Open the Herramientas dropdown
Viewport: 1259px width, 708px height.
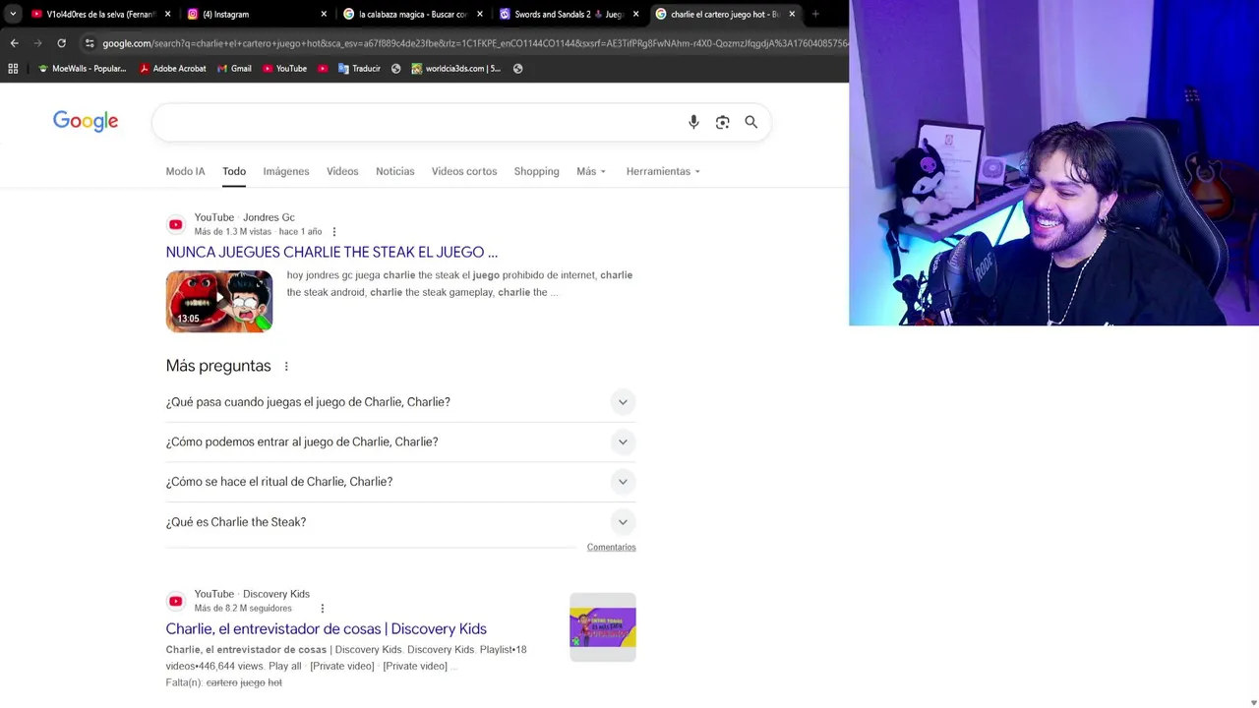pos(663,171)
